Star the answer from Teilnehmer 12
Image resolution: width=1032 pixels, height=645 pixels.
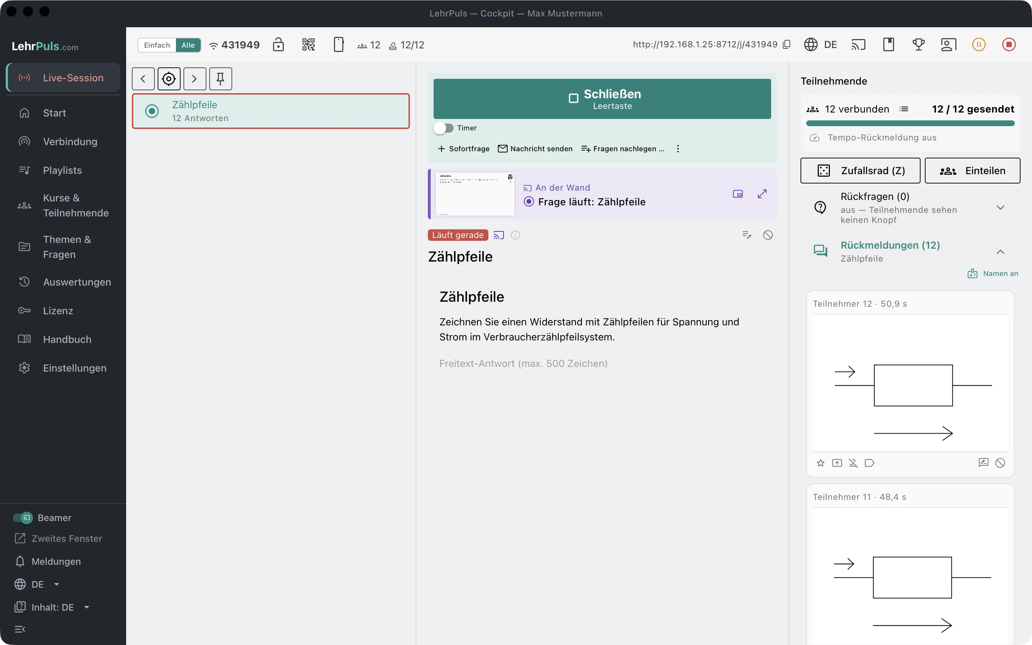coord(821,463)
